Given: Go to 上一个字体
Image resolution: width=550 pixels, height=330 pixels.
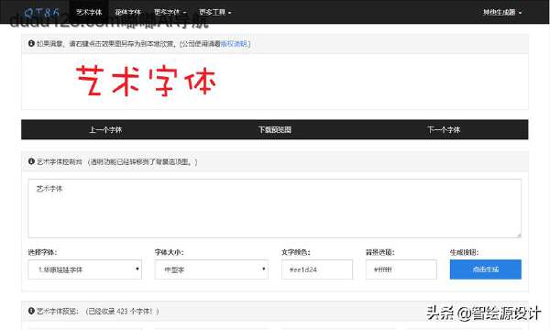Looking at the screenshot, I should (105, 130).
